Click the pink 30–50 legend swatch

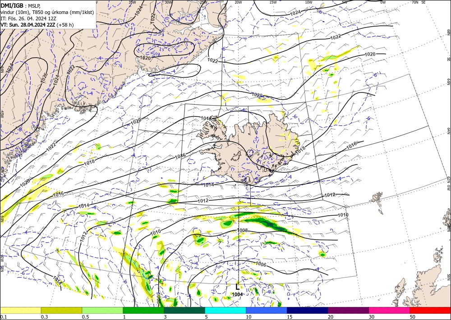tap(390, 310)
